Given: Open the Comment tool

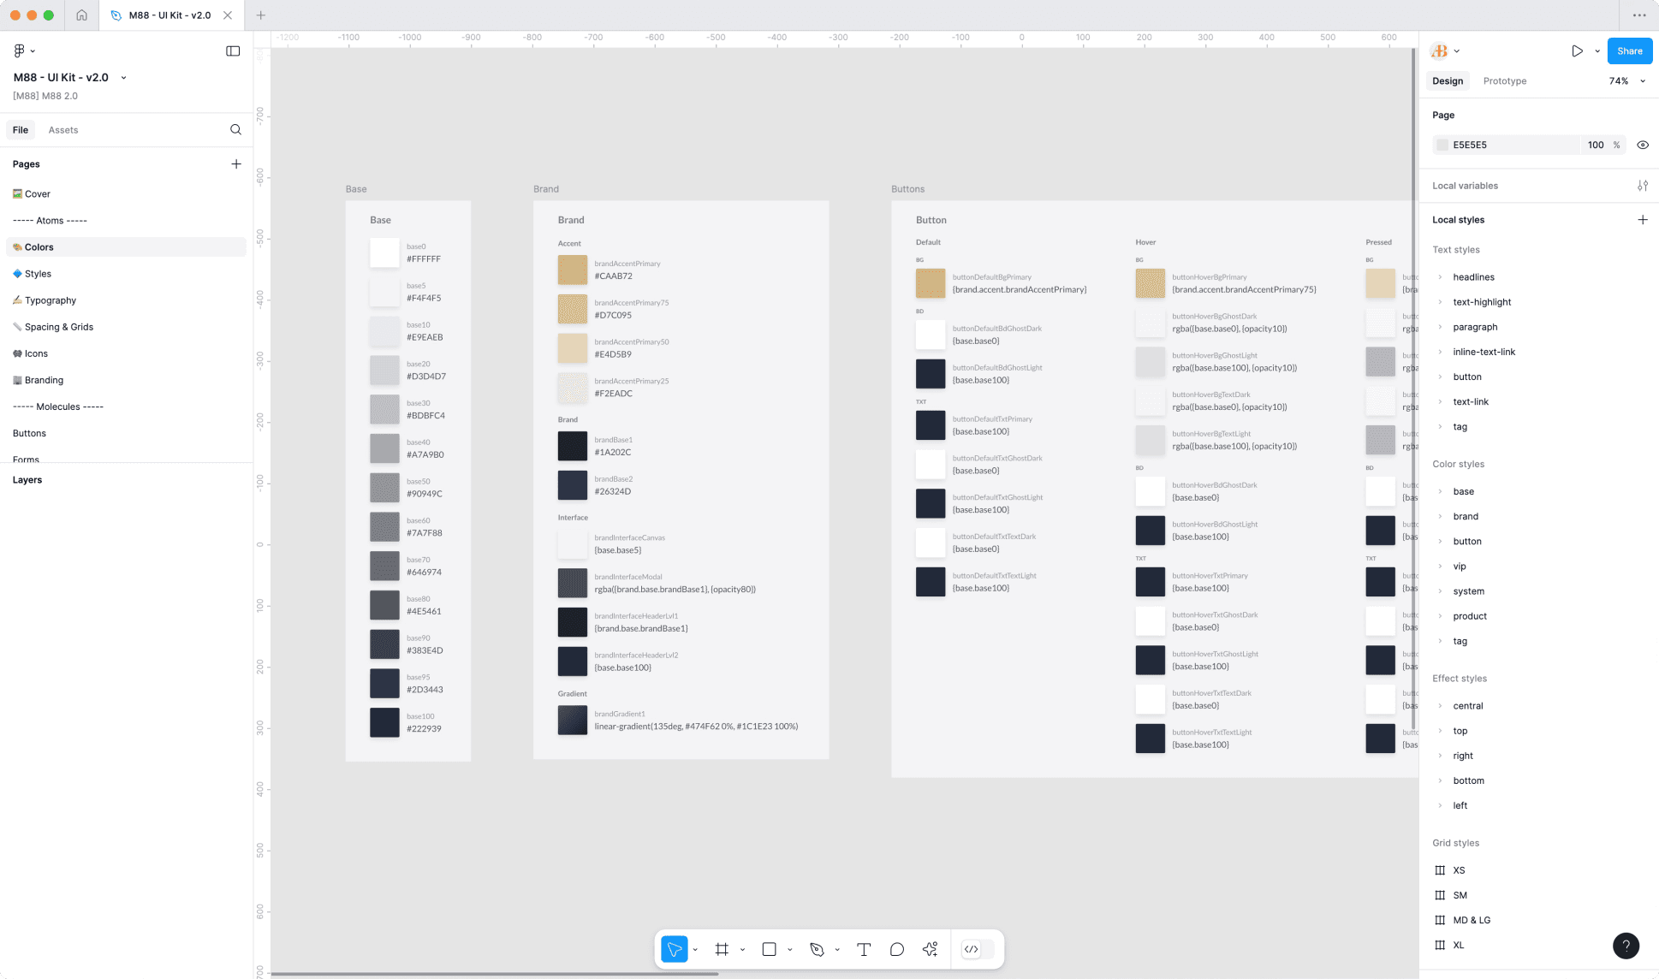Looking at the screenshot, I should click(x=896, y=949).
